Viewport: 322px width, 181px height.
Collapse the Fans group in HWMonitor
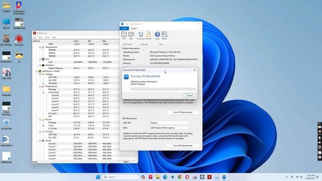pos(40,59)
